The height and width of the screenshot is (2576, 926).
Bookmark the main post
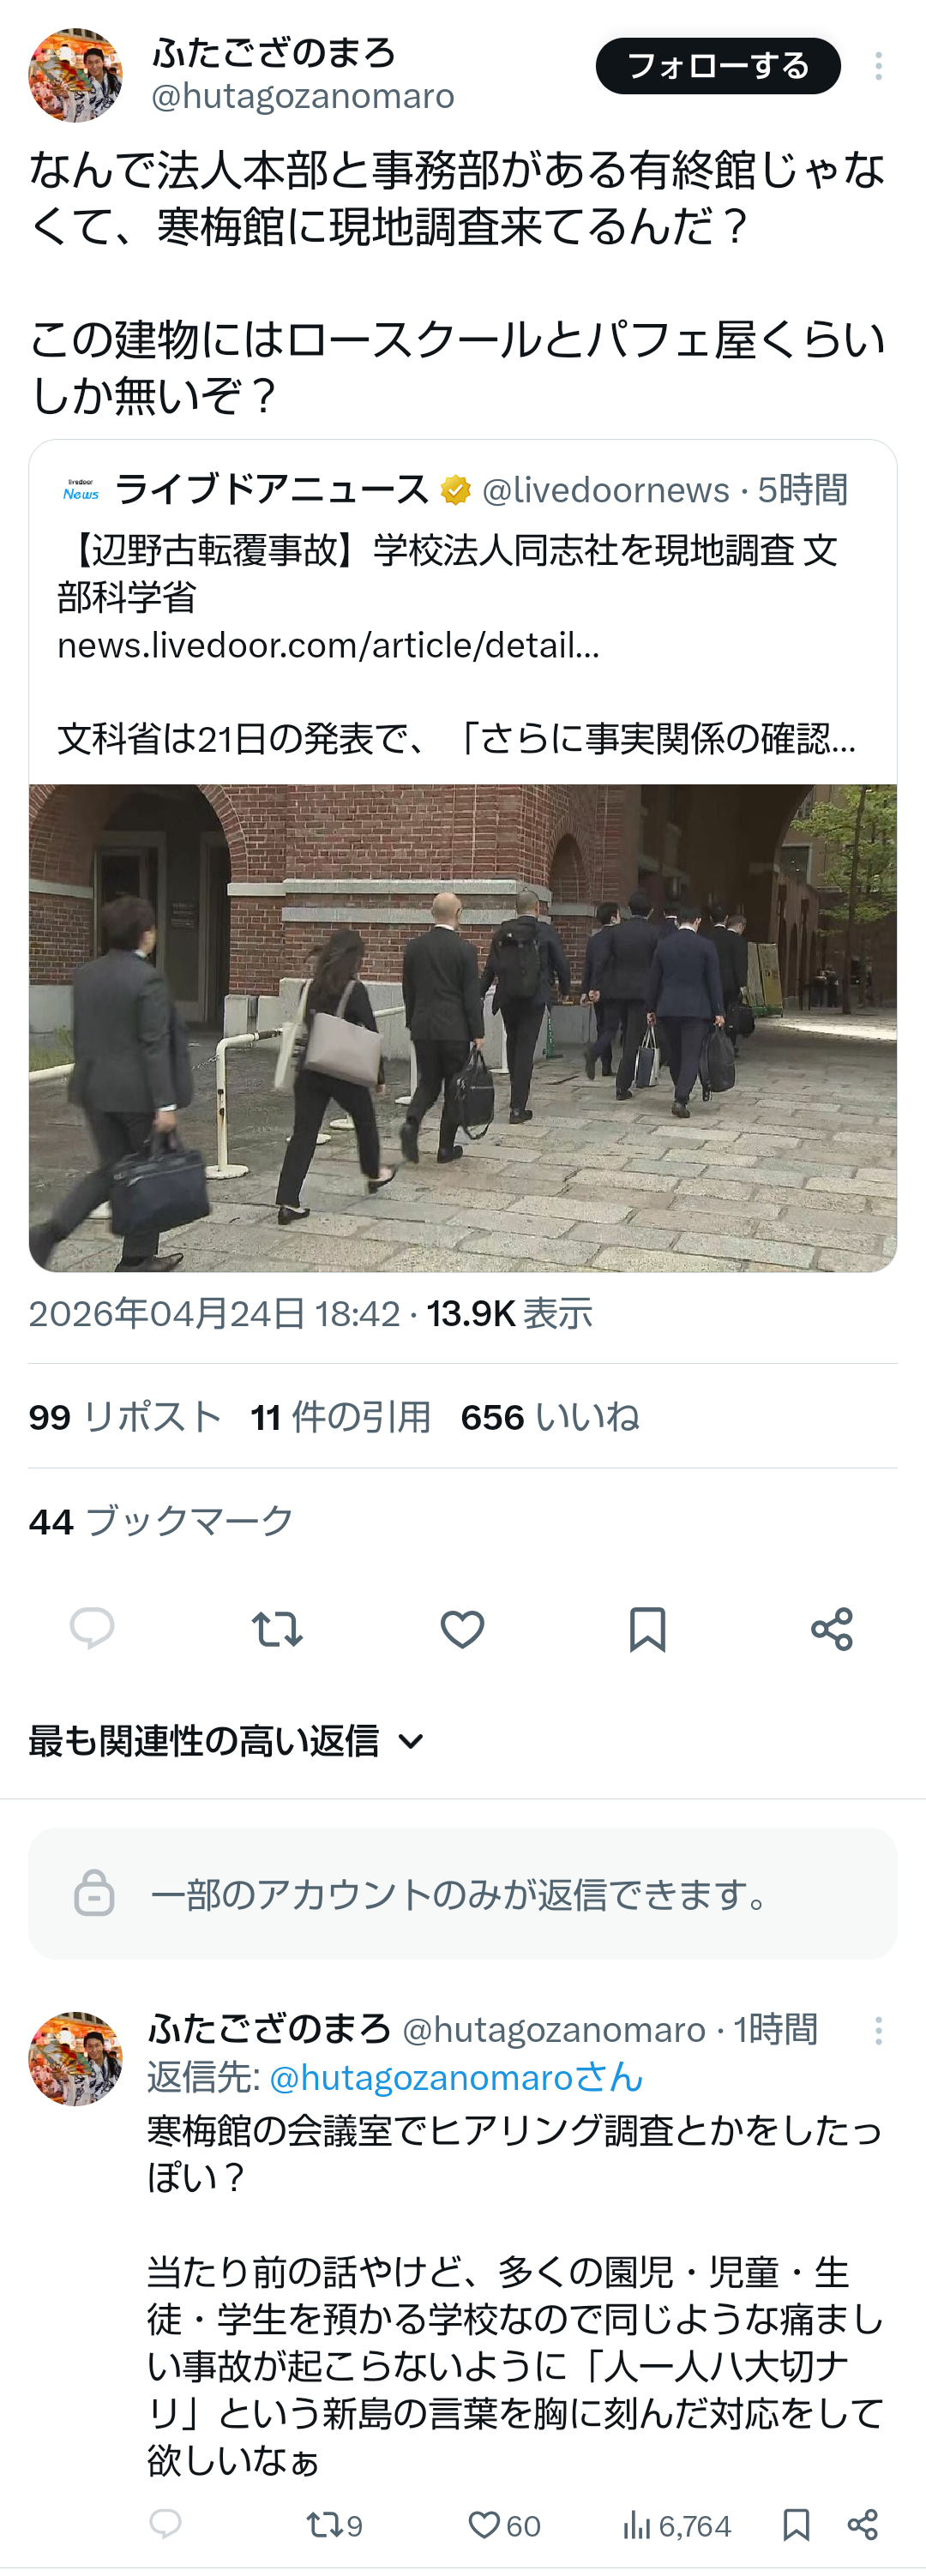(x=647, y=1629)
